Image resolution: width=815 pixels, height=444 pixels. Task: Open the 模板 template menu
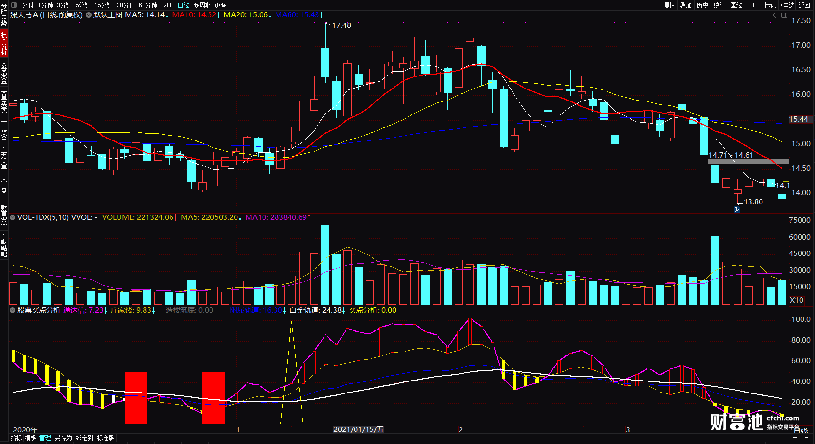[31, 438]
